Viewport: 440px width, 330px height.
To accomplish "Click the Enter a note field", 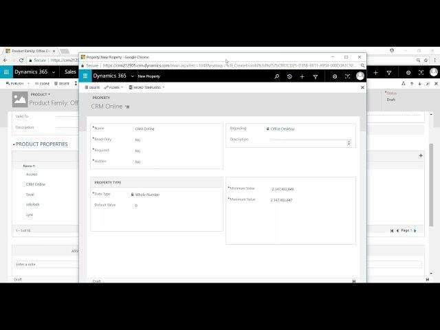I will coord(46,264).
